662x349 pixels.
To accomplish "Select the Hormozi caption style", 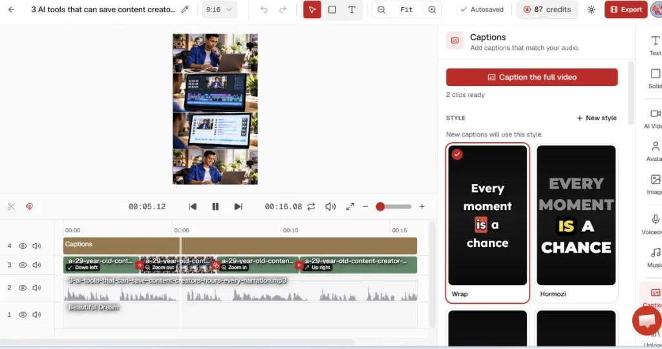I will click(576, 223).
